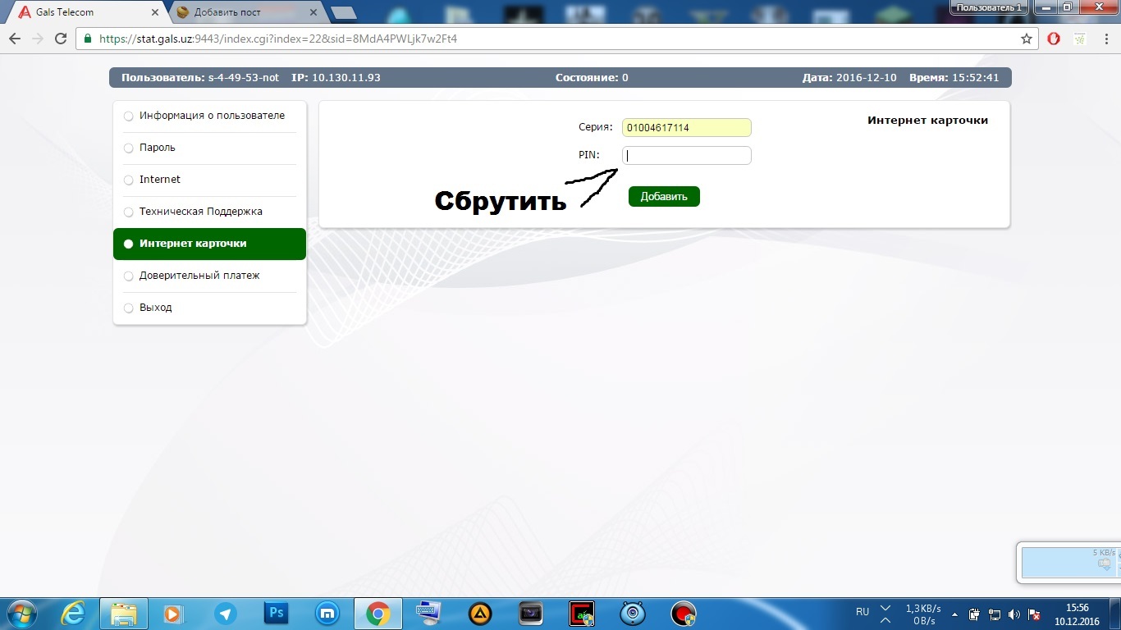Open Maxthon browser from the taskbar
This screenshot has height=630, width=1121.
click(327, 614)
